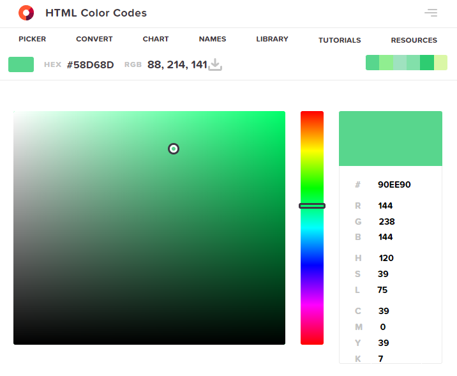457x376 pixels.
Task: Click the HEX value #58D68D
Action: point(91,64)
